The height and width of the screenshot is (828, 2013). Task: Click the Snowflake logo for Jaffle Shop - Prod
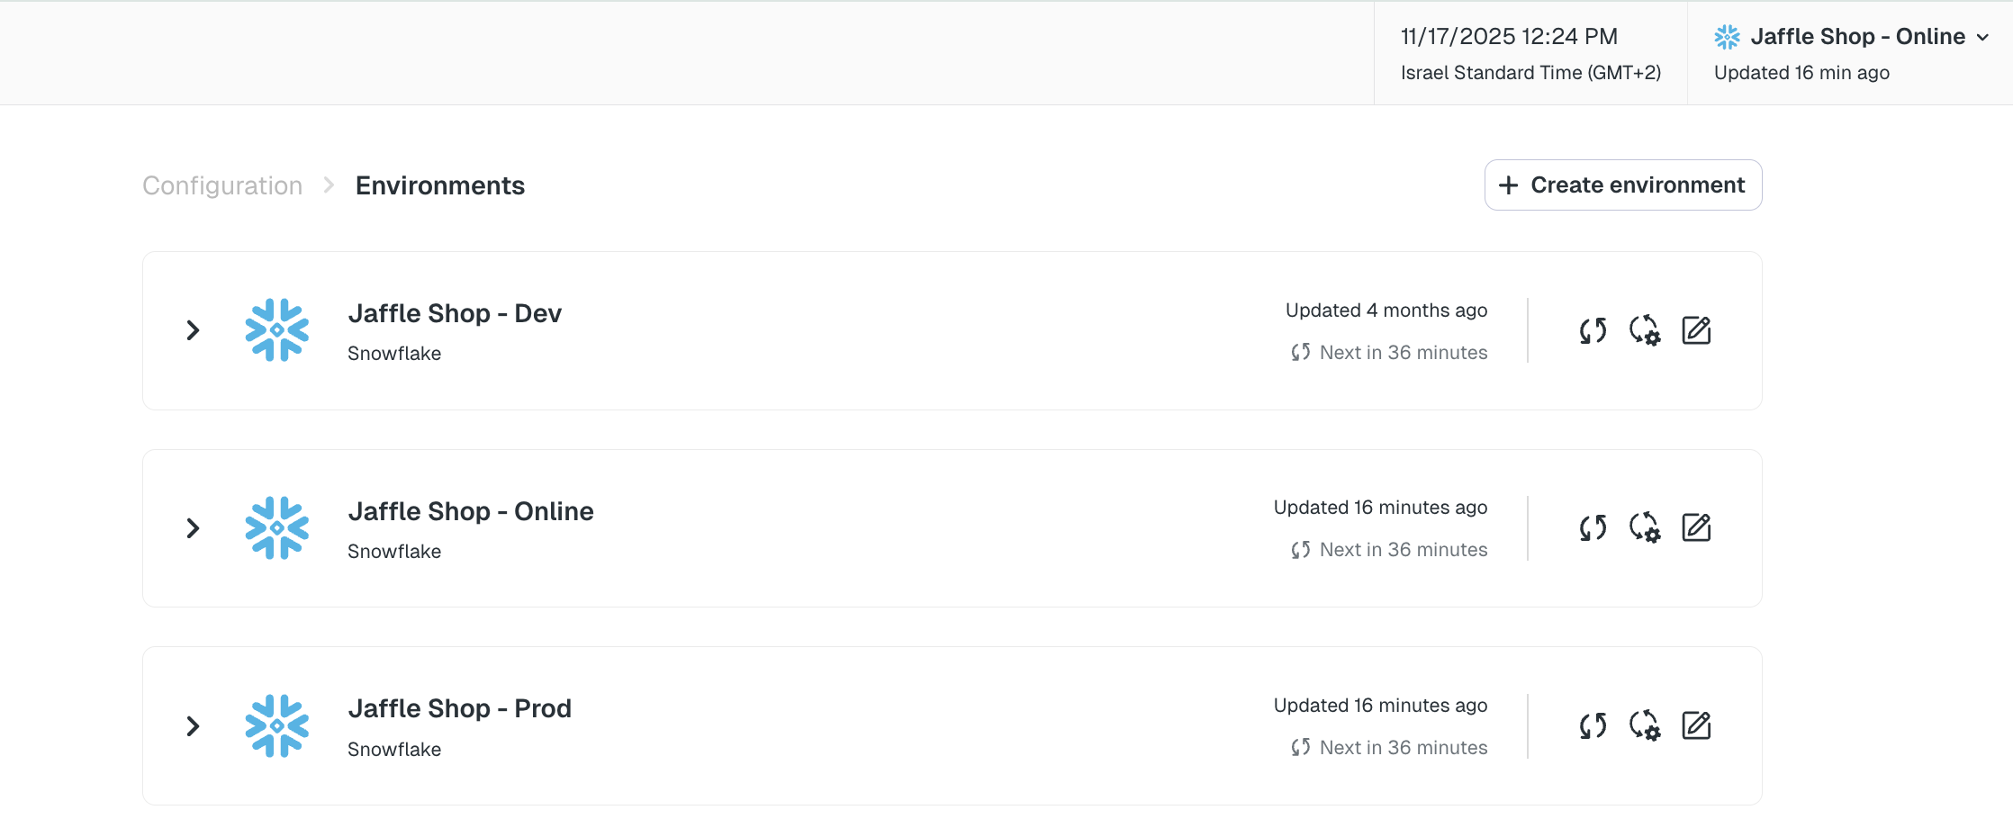click(277, 726)
